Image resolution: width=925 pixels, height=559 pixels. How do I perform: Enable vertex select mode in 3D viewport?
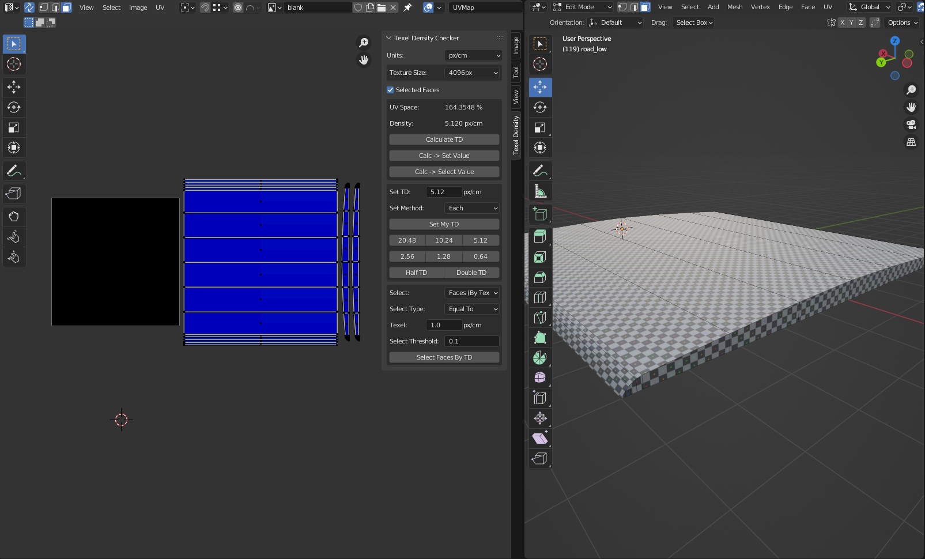click(622, 7)
